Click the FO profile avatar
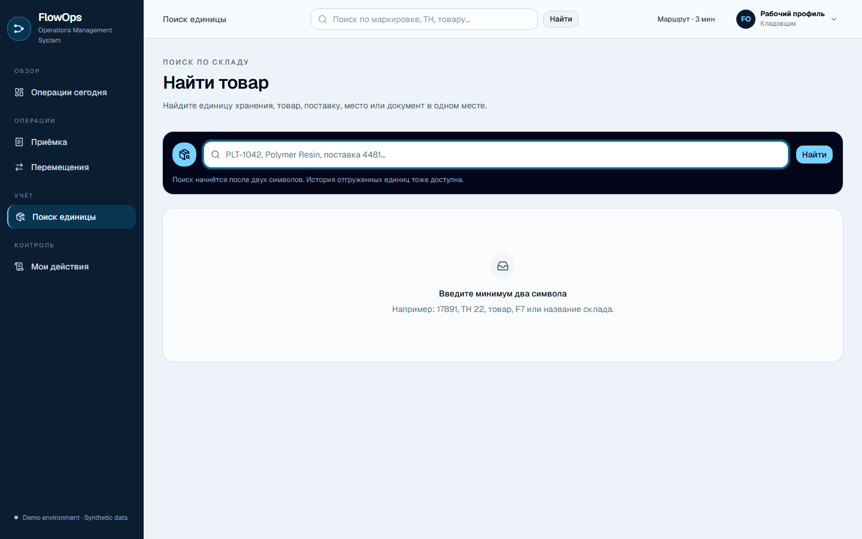The height and width of the screenshot is (539, 862). click(x=746, y=19)
